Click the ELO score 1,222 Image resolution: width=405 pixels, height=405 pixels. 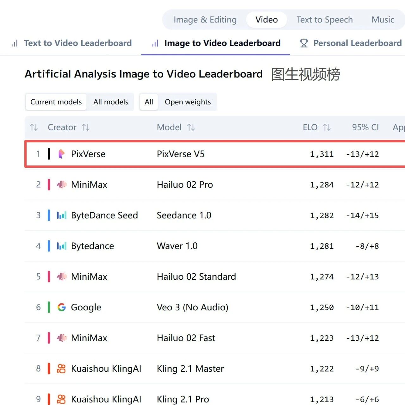tap(322, 369)
